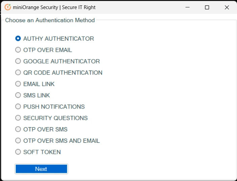Select OTP OVER SMS AND EMAIL
Viewport: 237px width, 181px height.
(x=18, y=140)
